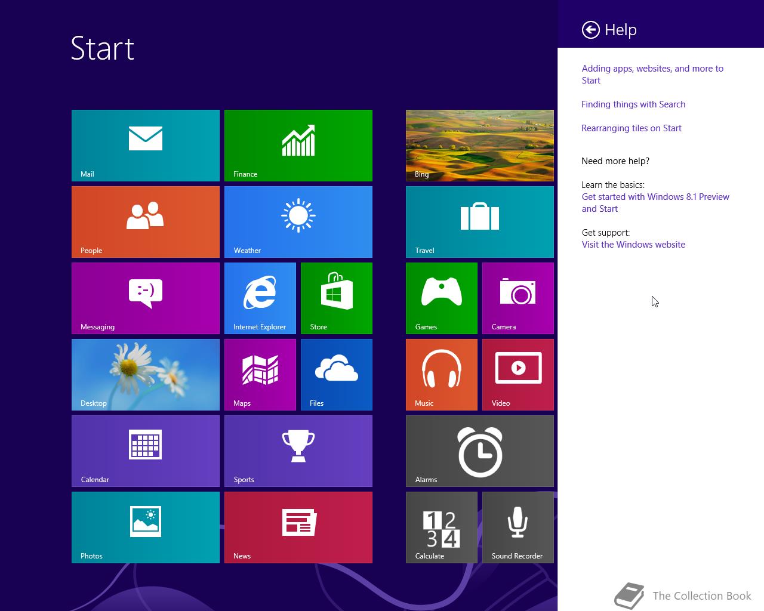Screen dimensions: 764x611
Task: Open the Maps tile
Action: point(260,375)
